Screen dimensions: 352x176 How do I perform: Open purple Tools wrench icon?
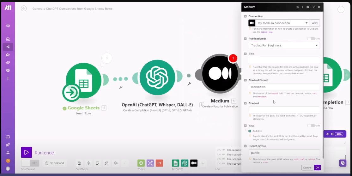coord(150,163)
